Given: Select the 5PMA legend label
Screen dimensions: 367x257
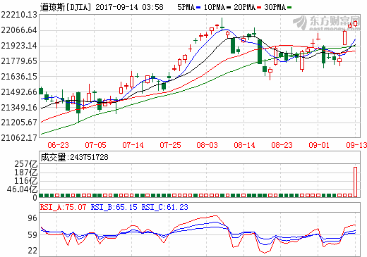Looking at the screenshot, I should coord(186,7).
